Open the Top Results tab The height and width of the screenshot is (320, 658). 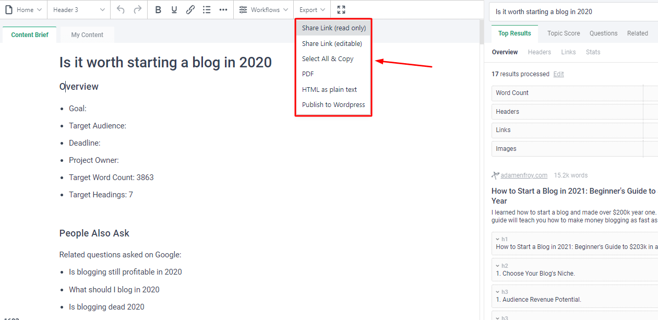515,33
